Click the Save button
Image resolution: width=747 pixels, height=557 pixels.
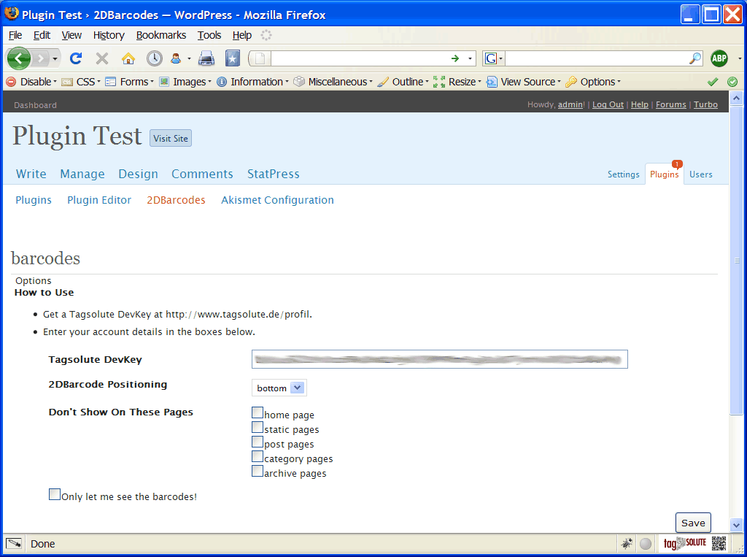click(x=693, y=523)
